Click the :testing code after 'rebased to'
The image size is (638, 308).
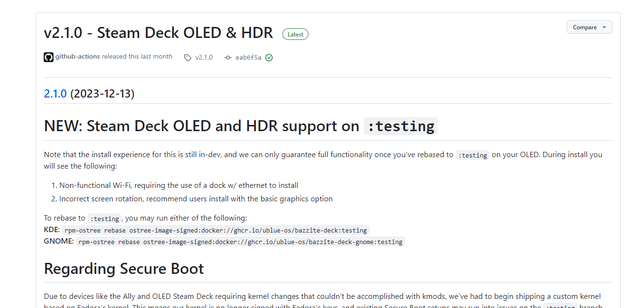[x=472, y=155]
